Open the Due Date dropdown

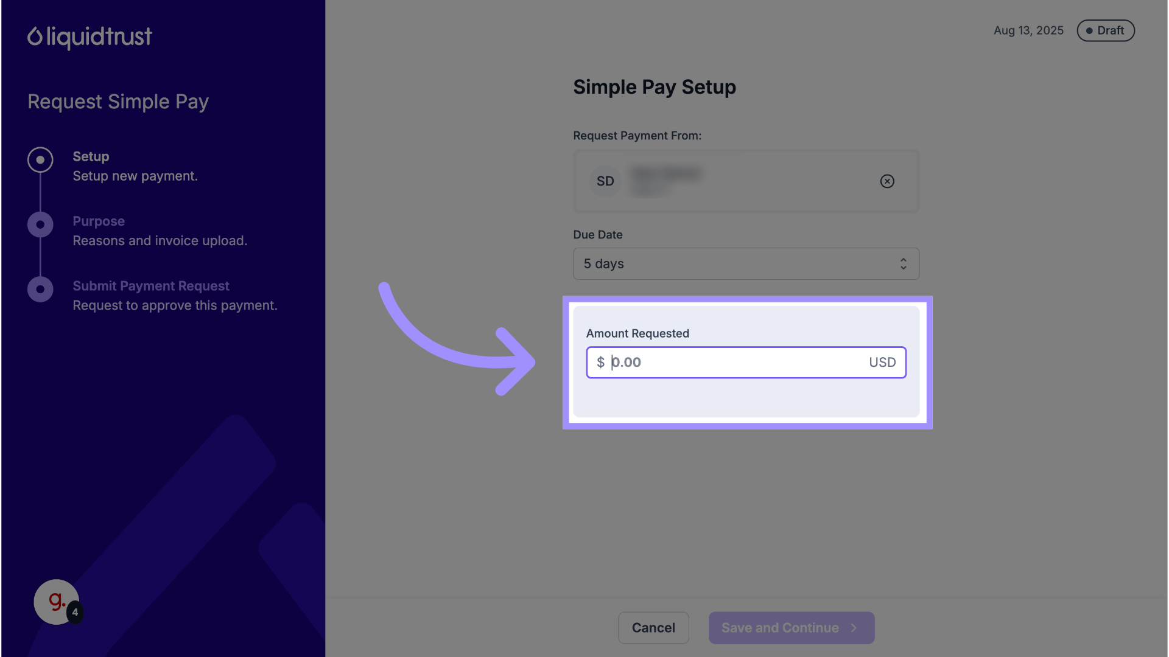[x=745, y=264]
